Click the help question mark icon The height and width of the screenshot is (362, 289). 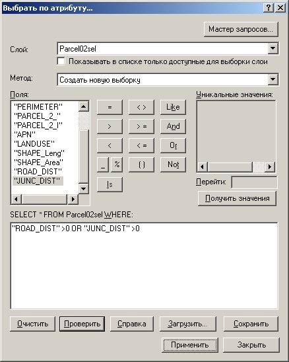pyautogui.click(x=269, y=8)
